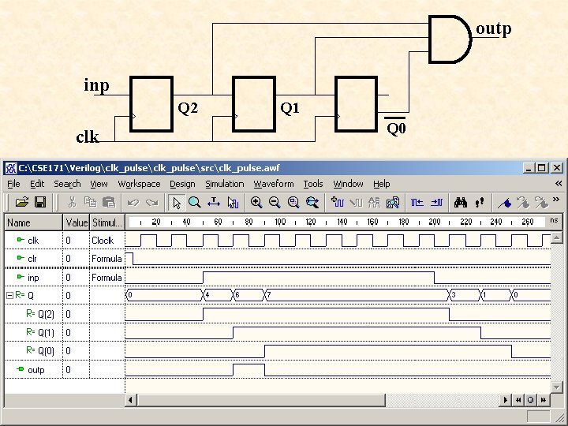This screenshot has width=568, height=426.
Task: Click the circle button between rewind and forward
Action: point(531,400)
